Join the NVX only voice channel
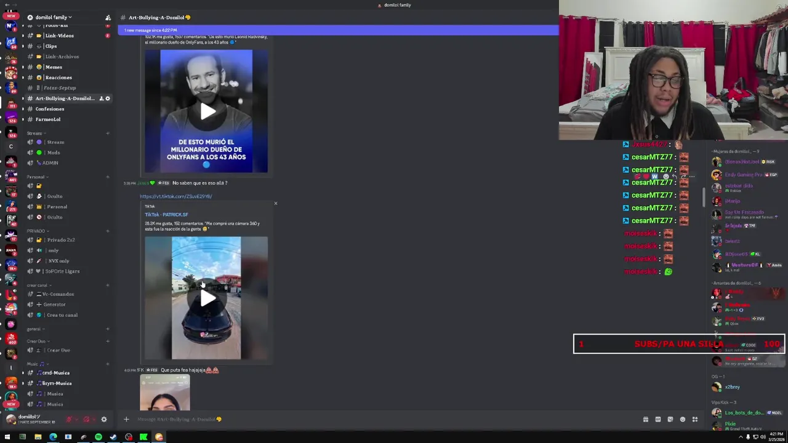Screen dimensions: 788x443 coord(68,261)
